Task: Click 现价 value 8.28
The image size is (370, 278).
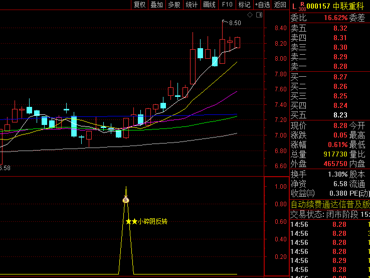Action: coord(340,125)
